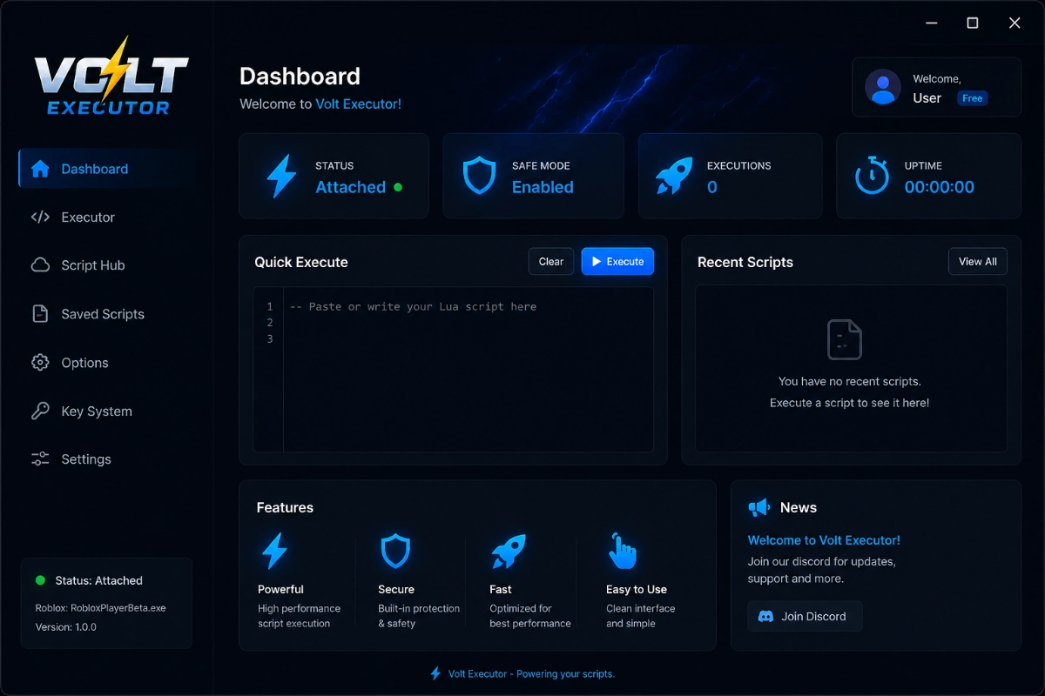Click footer text Powering your scripts
This screenshot has height=696, width=1045.
565,673
